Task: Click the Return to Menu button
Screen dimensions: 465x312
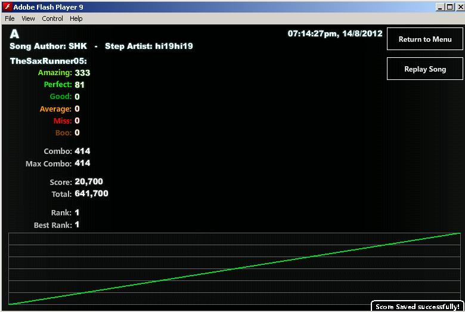Action: [x=425, y=39]
